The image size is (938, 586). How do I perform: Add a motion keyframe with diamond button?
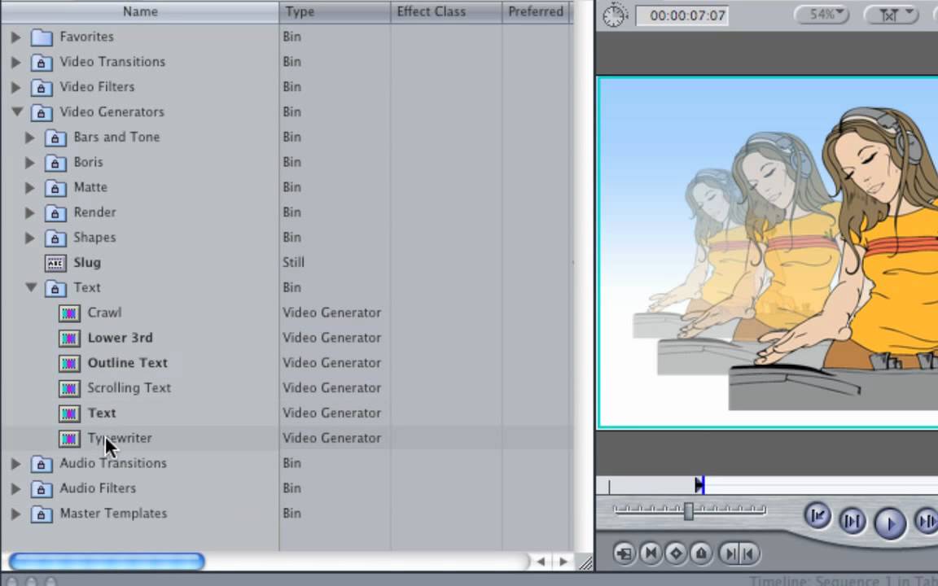point(676,553)
